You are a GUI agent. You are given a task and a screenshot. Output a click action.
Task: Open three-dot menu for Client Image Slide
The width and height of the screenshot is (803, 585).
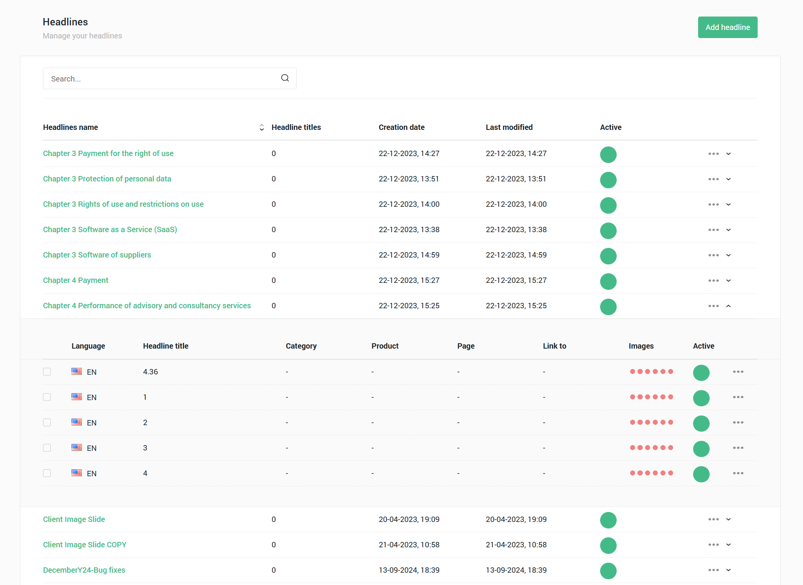pyautogui.click(x=713, y=519)
